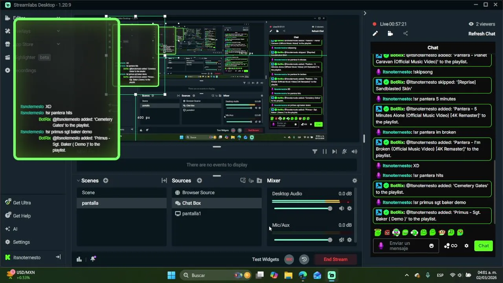The height and width of the screenshot is (283, 503).
Task: Adjust the Desktop Audio volume slider
Action: pyautogui.click(x=303, y=208)
